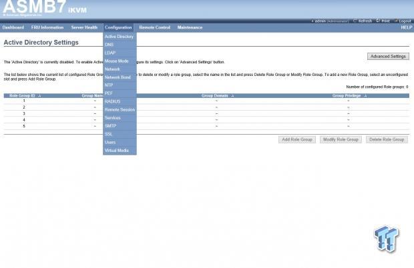414x268 pixels.
Task: Click the Delete Role Group button
Action: [x=387, y=139]
